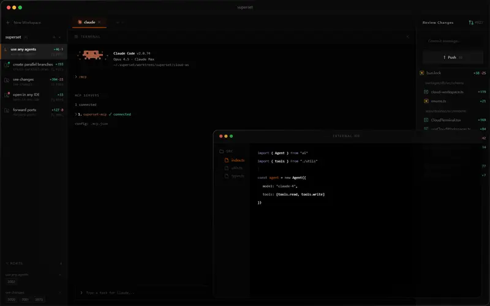Screen dimensions: 490x306
Task: Click the green 'connected' status text
Action: [x=122, y=114]
